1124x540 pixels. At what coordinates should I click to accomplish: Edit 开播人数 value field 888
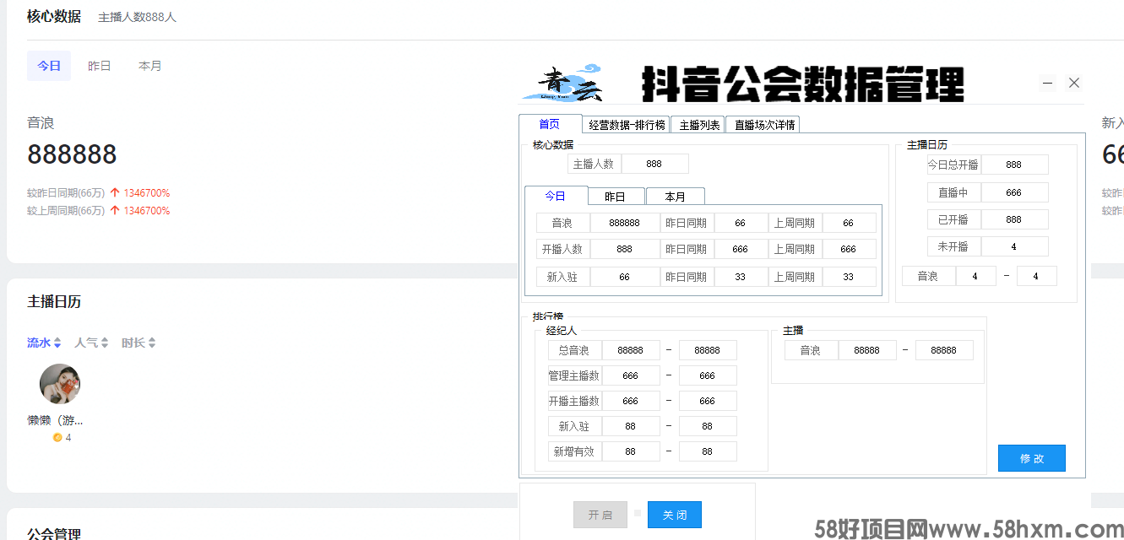(x=624, y=249)
